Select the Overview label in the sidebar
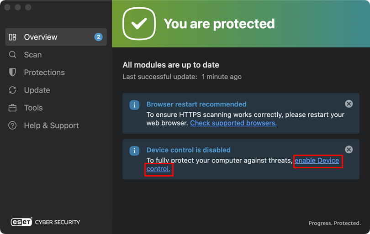 pos(41,37)
